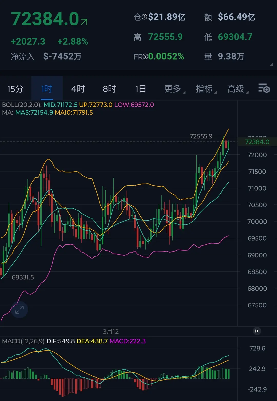This screenshot has width=277, height=401.
Task: Tap the MA5:72154.9 label
Action: pyautogui.click(x=34, y=112)
